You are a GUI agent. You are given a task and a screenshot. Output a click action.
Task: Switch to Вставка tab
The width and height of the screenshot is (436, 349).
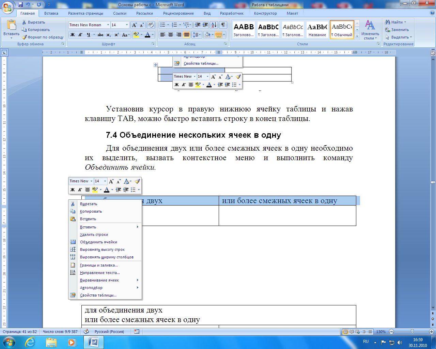pyautogui.click(x=51, y=13)
